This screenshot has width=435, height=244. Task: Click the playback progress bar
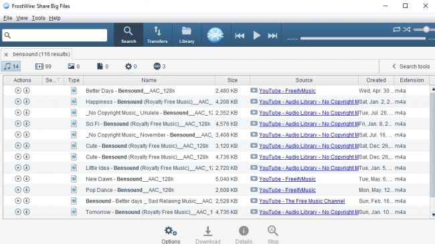tap(363, 39)
